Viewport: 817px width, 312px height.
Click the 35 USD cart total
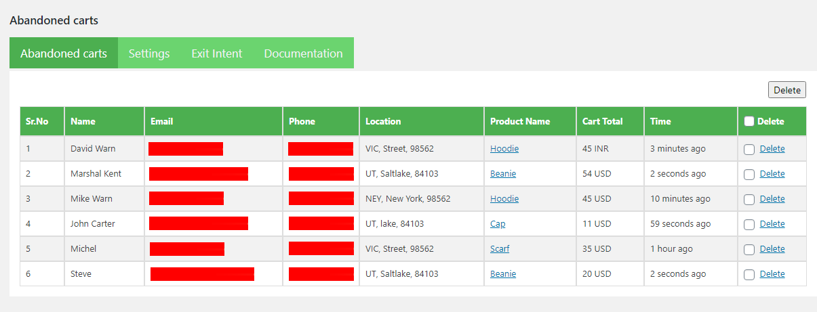tap(597, 248)
